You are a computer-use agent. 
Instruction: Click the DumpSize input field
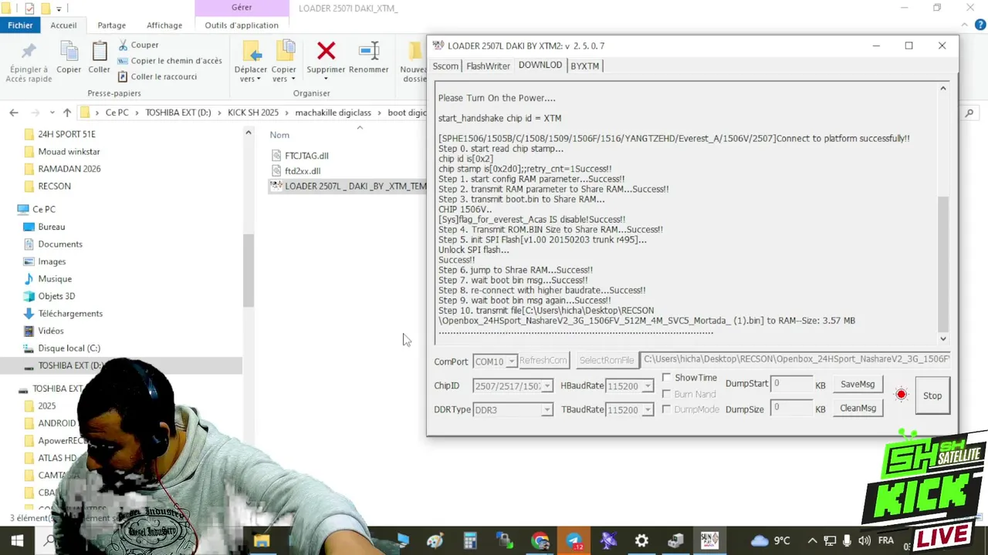(x=791, y=408)
